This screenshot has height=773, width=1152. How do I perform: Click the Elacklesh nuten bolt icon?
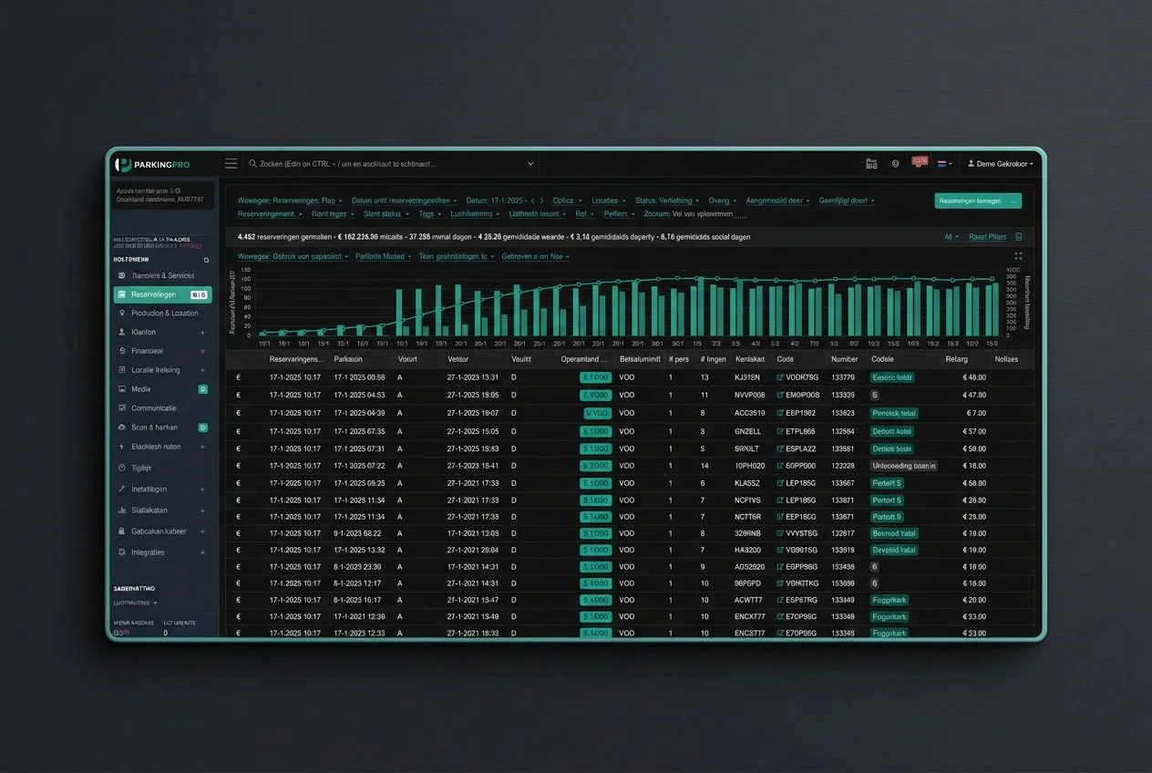coord(122,447)
